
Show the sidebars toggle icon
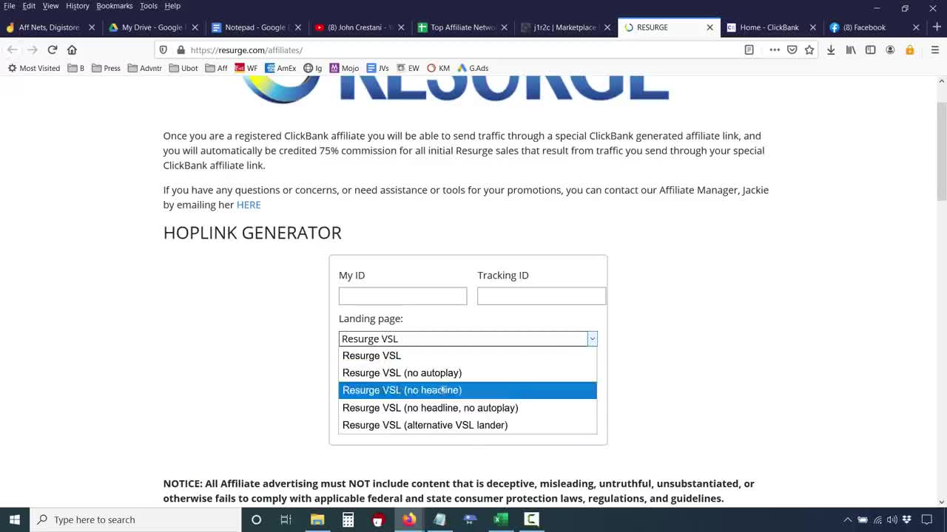(870, 50)
